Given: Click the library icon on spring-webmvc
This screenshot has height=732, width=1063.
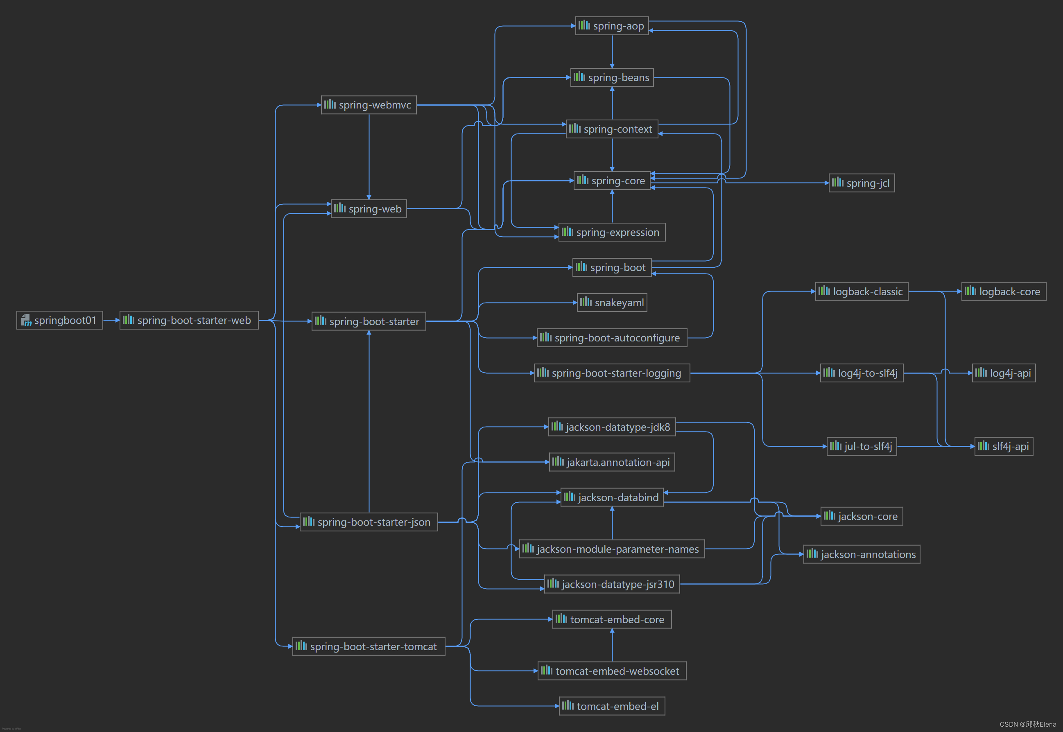Looking at the screenshot, I should (330, 104).
